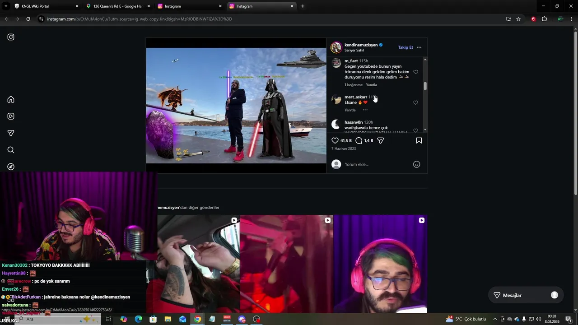Go to Instagram Home feed icon

tap(11, 99)
